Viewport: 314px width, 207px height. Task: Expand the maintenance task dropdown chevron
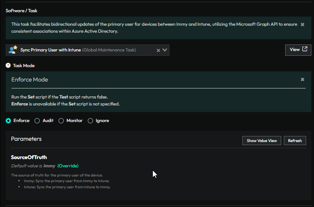coord(165,50)
